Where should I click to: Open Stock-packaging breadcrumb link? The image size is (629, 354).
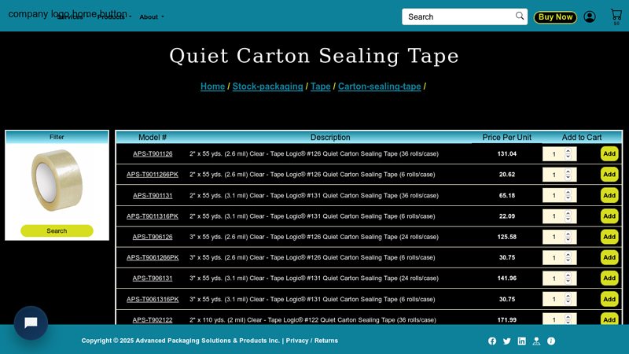click(x=267, y=87)
